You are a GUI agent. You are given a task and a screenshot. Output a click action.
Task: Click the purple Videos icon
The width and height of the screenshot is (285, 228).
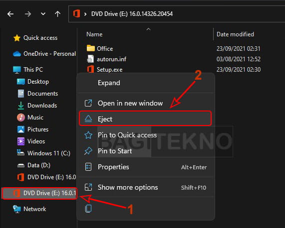[21, 141]
